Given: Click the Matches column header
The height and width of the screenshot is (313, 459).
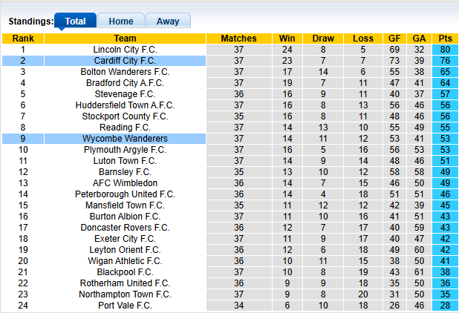Looking at the screenshot, I should point(238,39).
